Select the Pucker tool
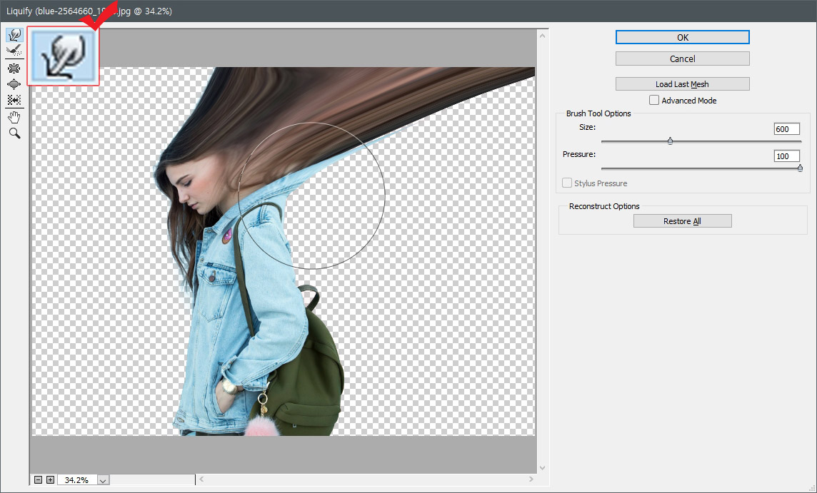Screen dimensions: 817x493 14,68
